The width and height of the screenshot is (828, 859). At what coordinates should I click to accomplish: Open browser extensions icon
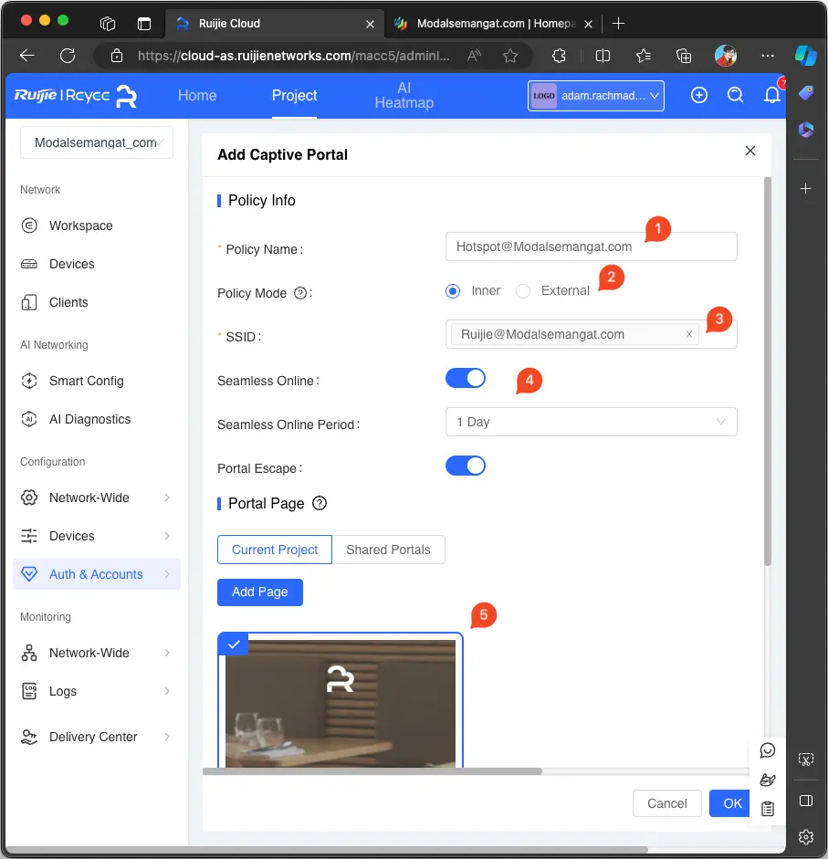click(559, 56)
